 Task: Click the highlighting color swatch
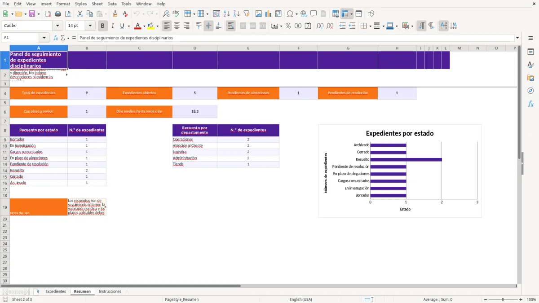(151, 26)
